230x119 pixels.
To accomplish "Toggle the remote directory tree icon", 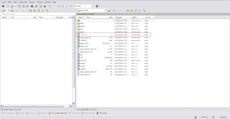I will [144, 11].
